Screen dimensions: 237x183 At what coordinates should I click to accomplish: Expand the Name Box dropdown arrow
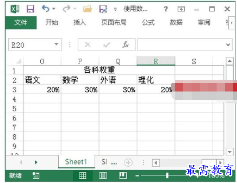56,45
